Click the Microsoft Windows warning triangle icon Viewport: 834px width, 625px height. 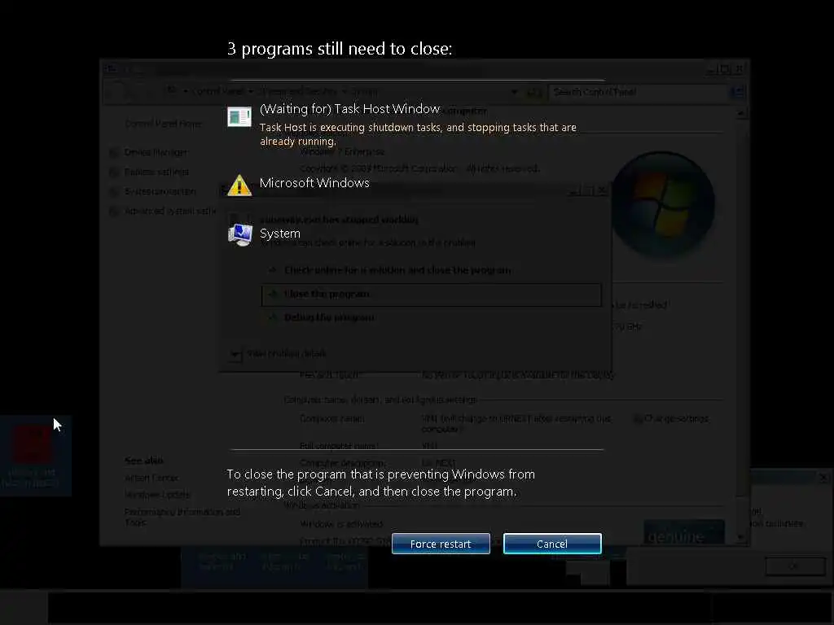239,186
